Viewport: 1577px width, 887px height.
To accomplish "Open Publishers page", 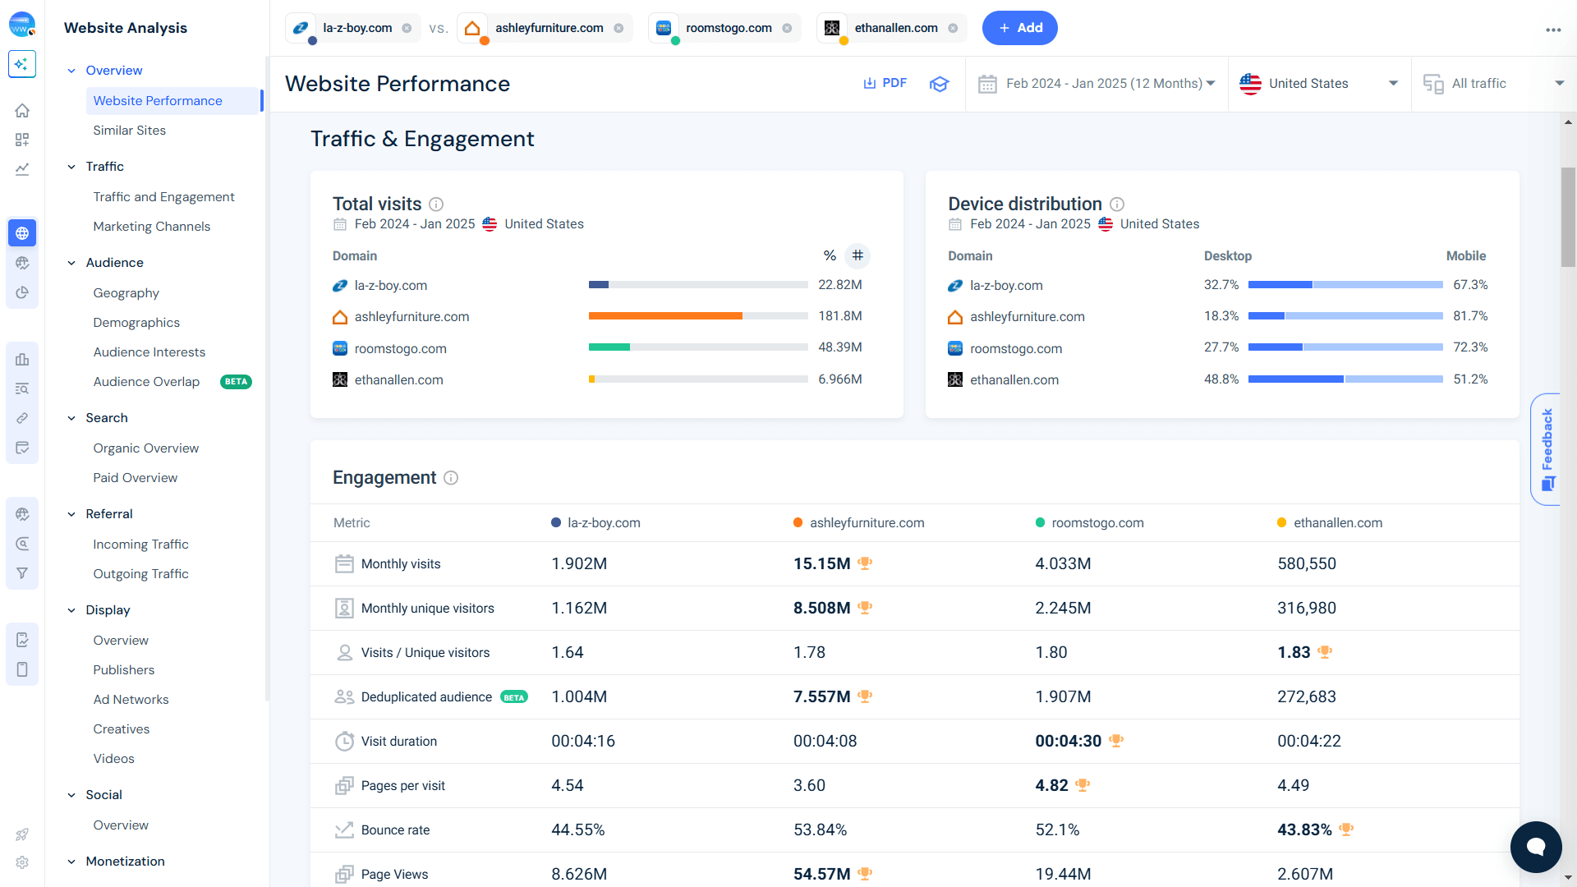I will click(123, 670).
